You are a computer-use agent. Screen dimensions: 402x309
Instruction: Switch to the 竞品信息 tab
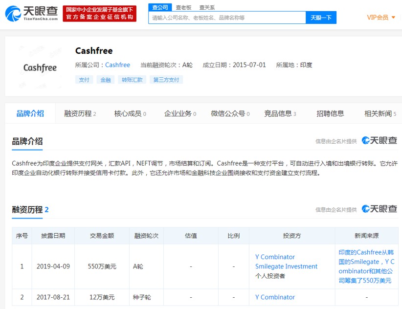pyautogui.click(x=280, y=113)
